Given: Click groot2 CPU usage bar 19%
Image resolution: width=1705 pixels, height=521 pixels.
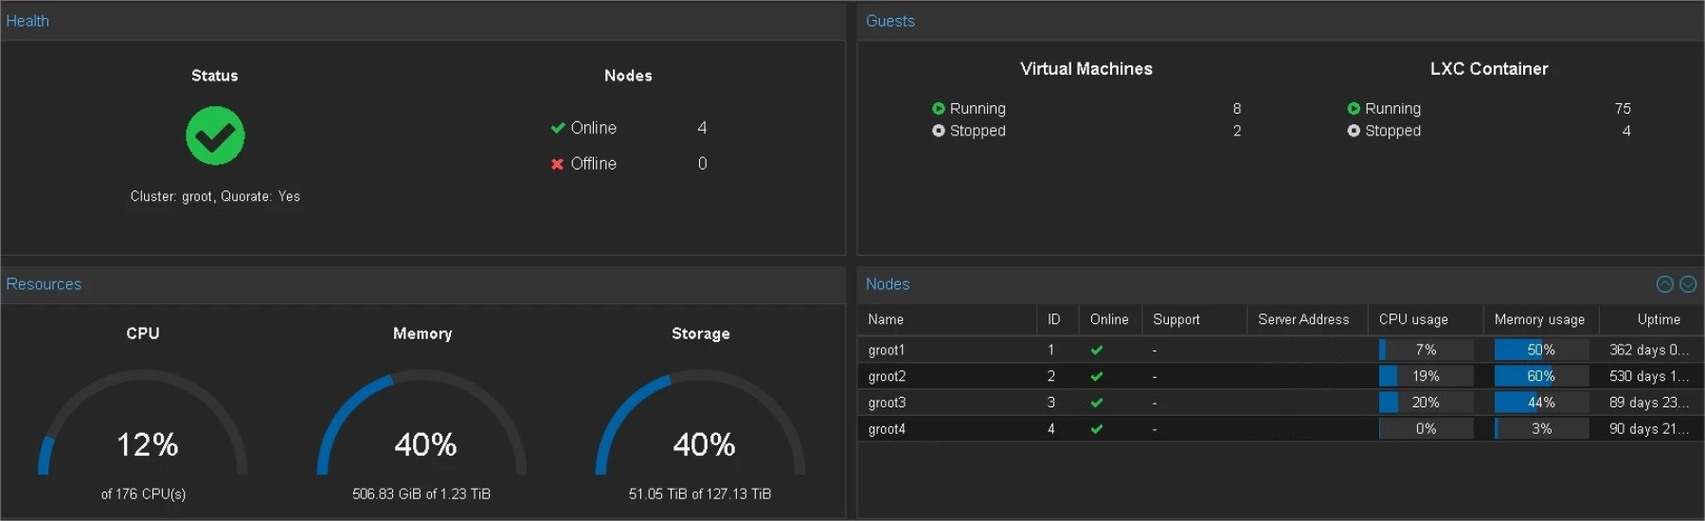Looking at the screenshot, I should coord(1426,376).
